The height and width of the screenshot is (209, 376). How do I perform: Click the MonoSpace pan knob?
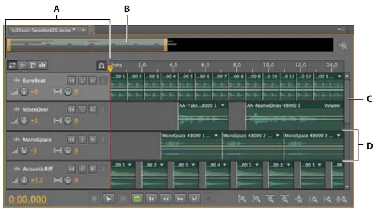(x=68, y=150)
